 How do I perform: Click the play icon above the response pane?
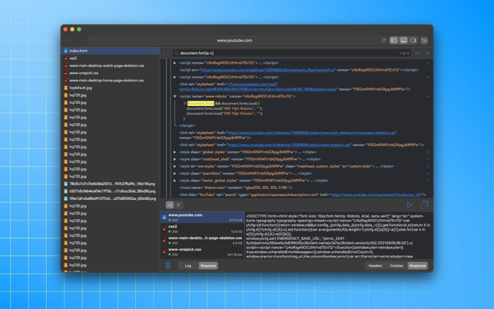click(409, 205)
